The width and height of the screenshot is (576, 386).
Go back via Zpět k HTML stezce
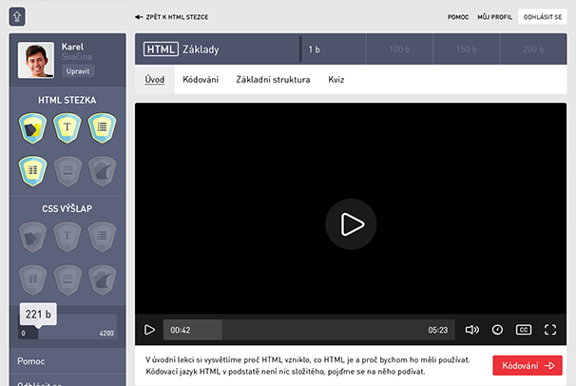172,17
